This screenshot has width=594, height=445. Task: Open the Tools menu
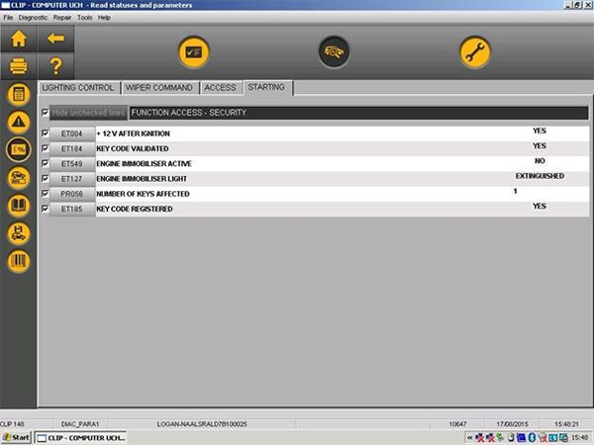[84, 18]
